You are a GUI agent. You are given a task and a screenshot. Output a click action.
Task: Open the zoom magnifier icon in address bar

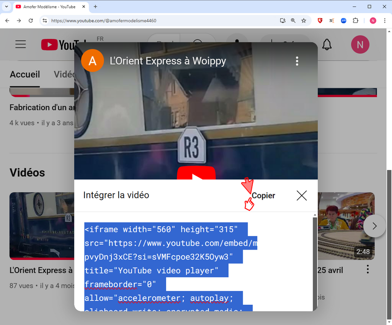(293, 21)
